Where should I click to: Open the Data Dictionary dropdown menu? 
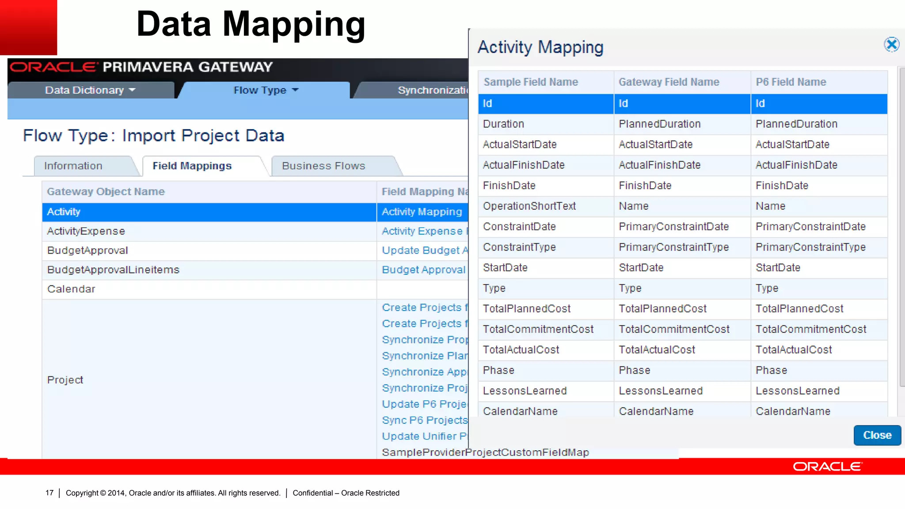tap(91, 90)
